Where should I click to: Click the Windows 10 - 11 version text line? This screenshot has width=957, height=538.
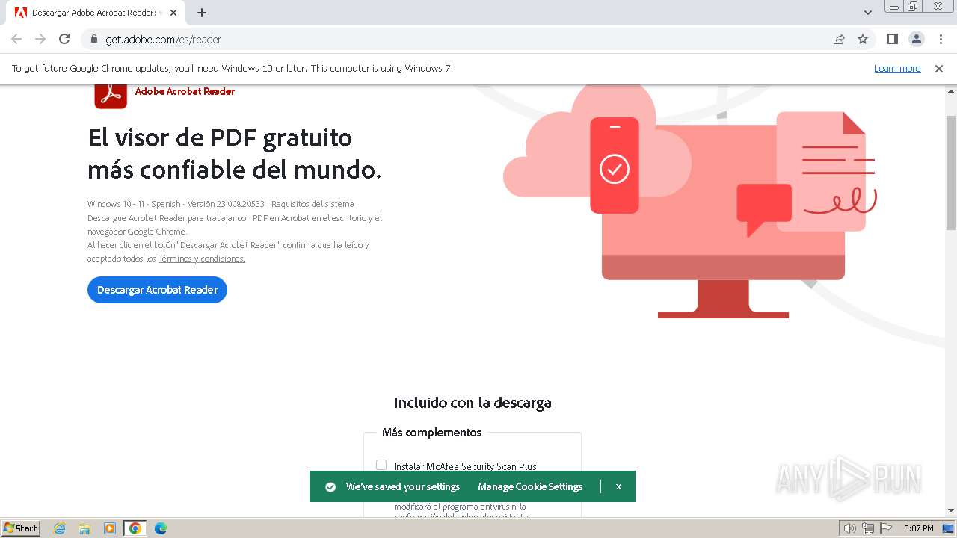click(x=176, y=204)
